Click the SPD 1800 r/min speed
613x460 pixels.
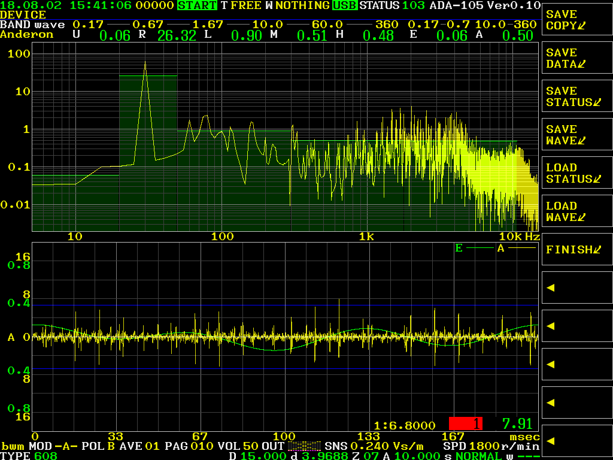click(491, 446)
